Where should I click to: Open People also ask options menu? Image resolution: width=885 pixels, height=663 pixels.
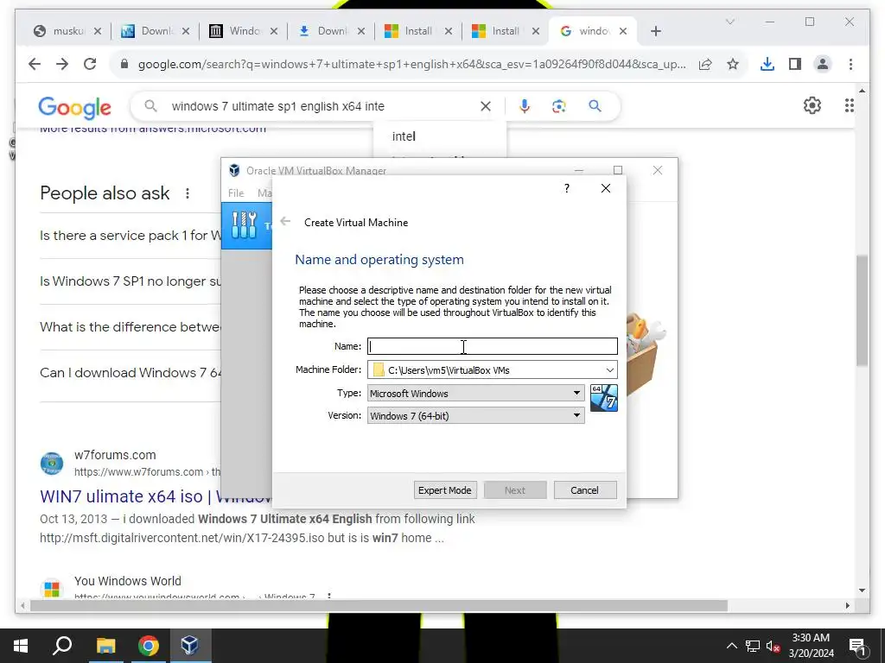[188, 193]
